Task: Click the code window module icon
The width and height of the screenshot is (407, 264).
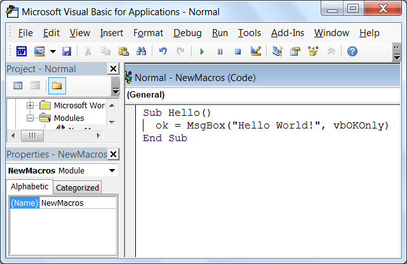Action: click(x=129, y=77)
